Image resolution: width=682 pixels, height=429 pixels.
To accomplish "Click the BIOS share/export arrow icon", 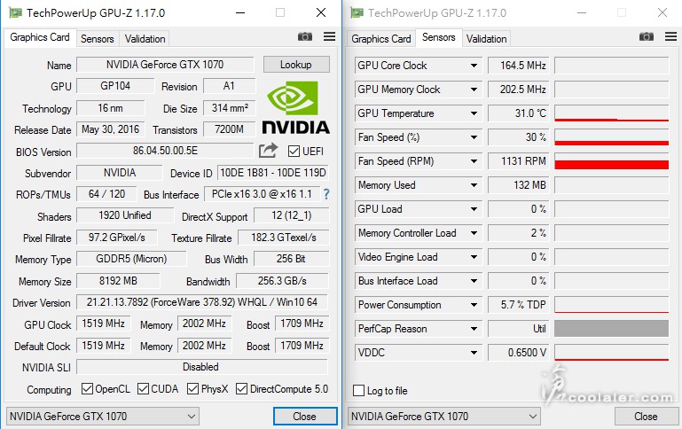I will pos(268,151).
